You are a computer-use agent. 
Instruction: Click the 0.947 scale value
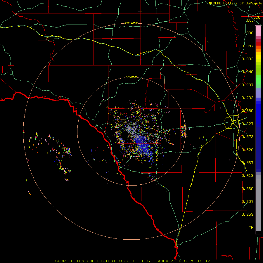pyautogui.click(x=248, y=46)
